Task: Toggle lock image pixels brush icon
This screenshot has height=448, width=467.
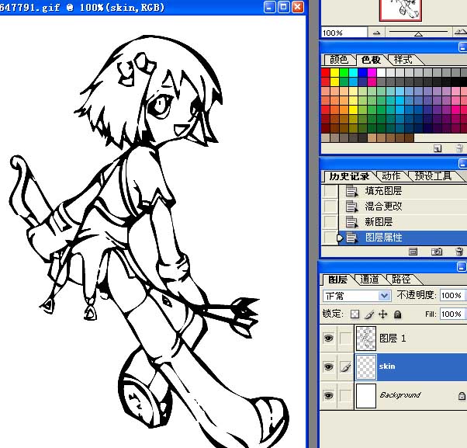Action: [369, 314]
